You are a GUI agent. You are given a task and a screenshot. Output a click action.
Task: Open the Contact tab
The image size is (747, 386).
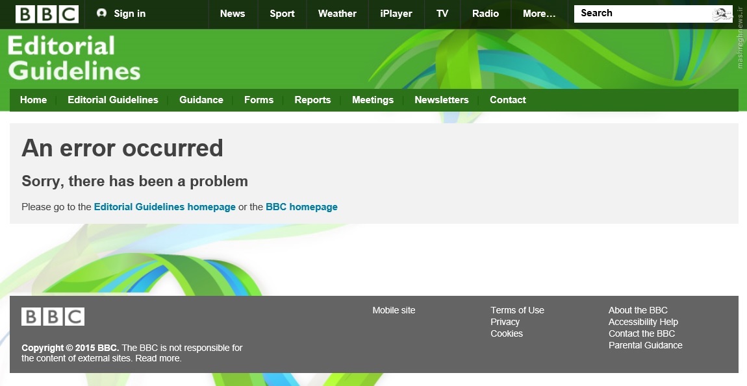tap(508, 100)
